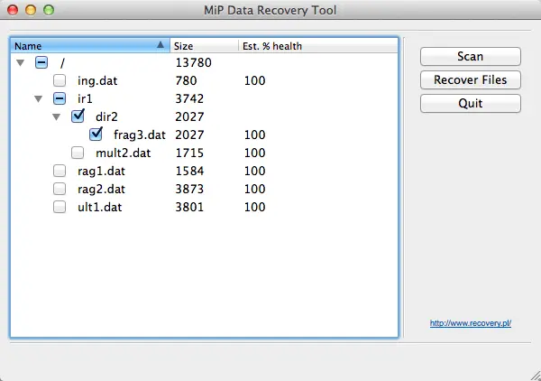Click the Est. % health column header

pyautogui.click(x=270, y=45)
